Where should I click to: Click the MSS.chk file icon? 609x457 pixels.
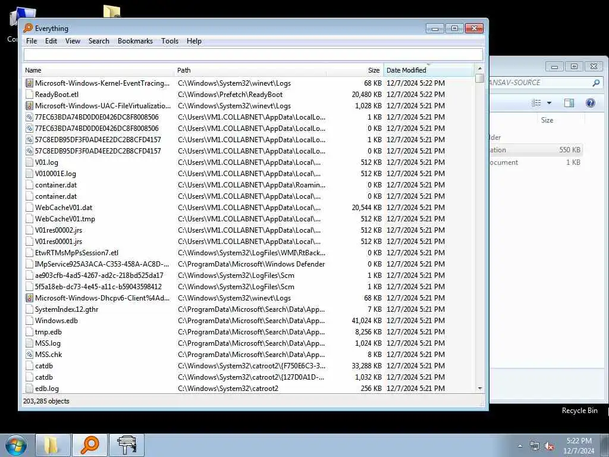[29, 355]
